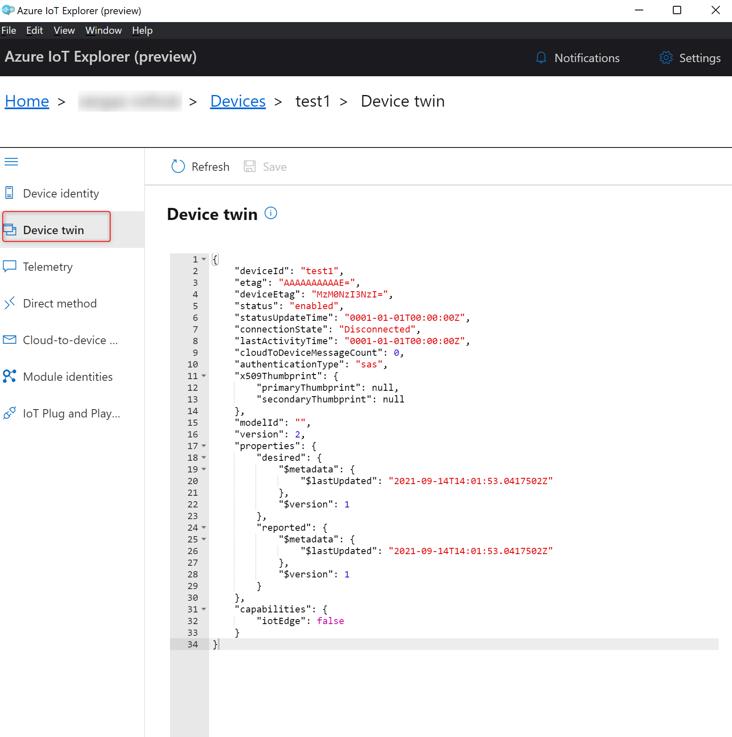Go to the Home breadcrumb link
The height and width of the screenshot is (737, 732).
pyautogui.click(x=27, y=101)
